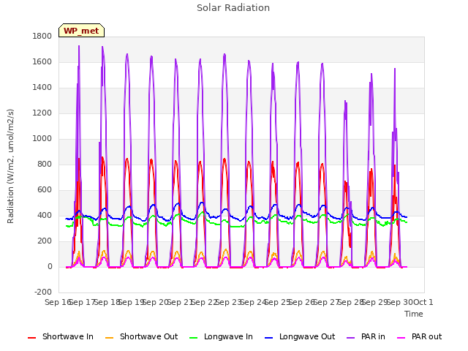Click the 1200 y-axis tick label
The width and height of the screenshot is (468, 351).
tap(42, 113)
